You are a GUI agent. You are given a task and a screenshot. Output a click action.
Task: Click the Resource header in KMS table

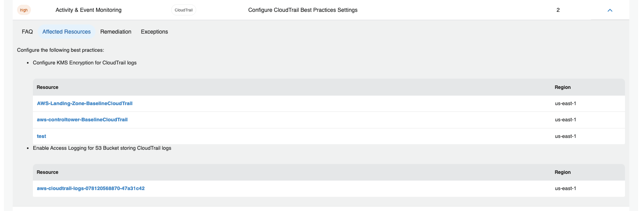tap(48, 87)
